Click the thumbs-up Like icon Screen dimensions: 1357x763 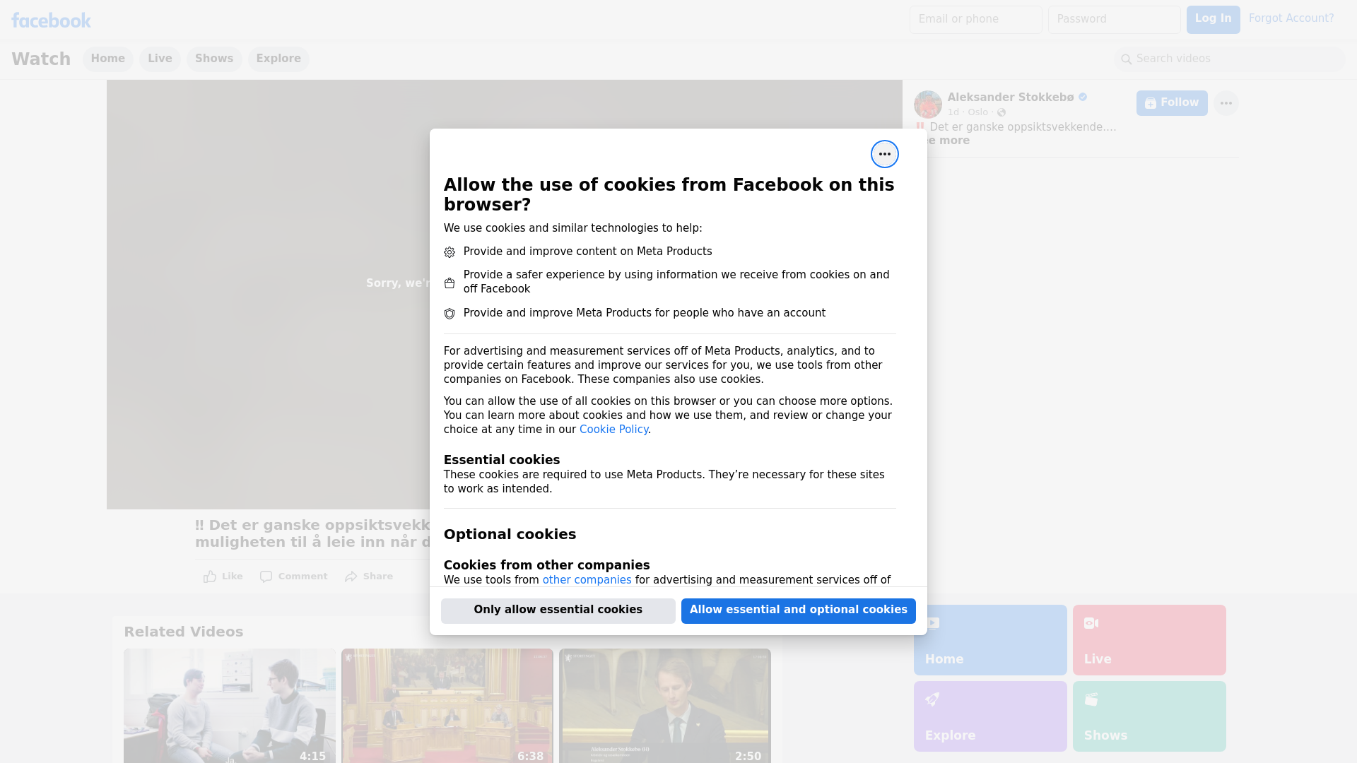click(x=210, y=576)
